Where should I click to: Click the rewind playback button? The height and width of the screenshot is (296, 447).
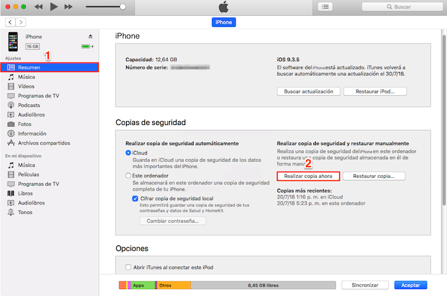tap(38, 6)
